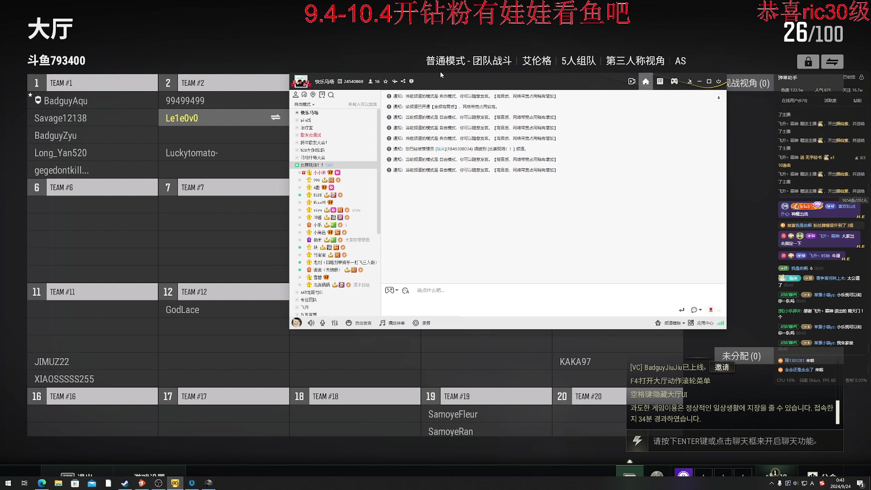
Task: Click the scroll-to-latest arrow in notice area
Action: point(719,98)
